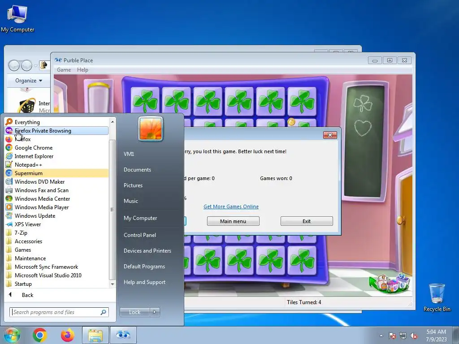
Task: Switch to Purble Place taskbar icon
Action: tap(123, 335)
